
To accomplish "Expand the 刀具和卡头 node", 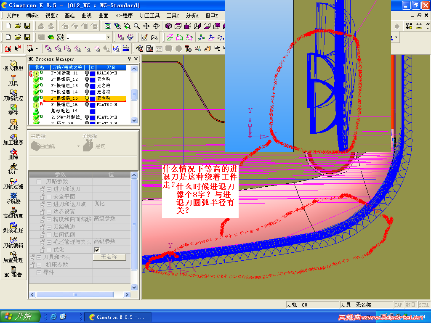I will pos(39,257).
